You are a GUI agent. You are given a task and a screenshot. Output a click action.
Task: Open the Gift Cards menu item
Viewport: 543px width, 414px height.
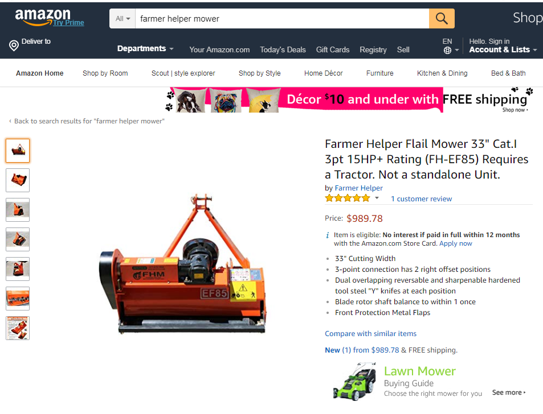332,50
